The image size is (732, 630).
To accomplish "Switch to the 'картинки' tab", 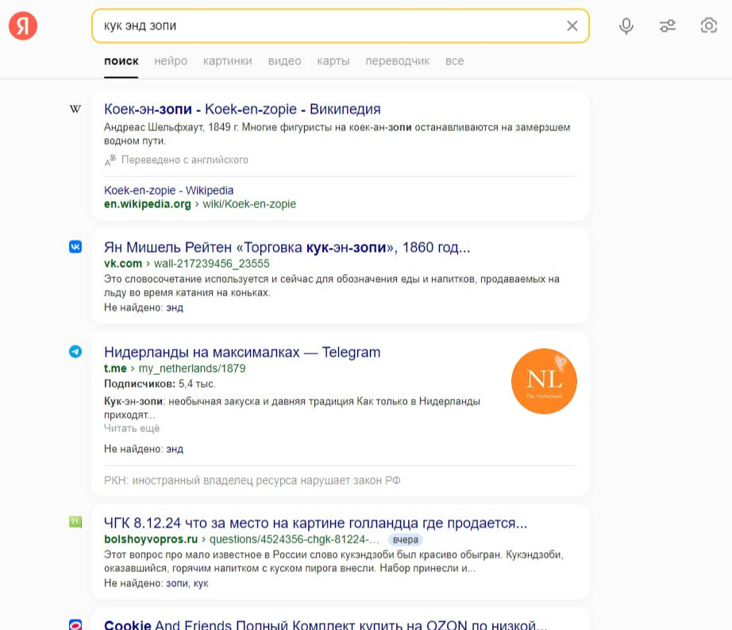I will coord(227,61).
